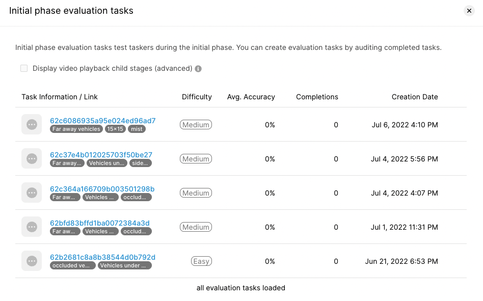Open options menu for task 62c37e4b012025703f50be27

pos(32,158)
